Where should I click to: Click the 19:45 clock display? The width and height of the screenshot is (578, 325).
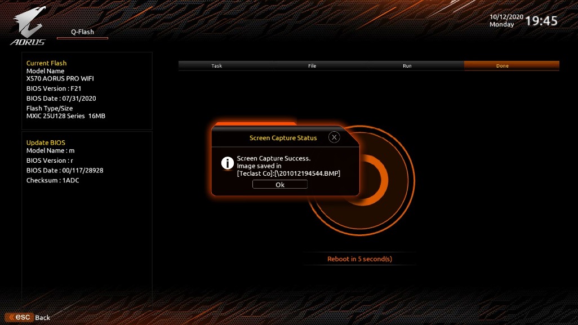coord(541,21)
